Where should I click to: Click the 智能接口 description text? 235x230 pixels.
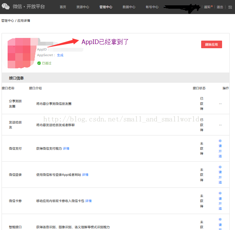[73, 227]
